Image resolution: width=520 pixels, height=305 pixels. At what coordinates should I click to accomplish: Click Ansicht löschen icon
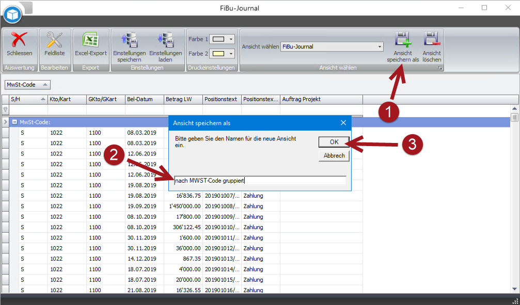pyautogui.click(x=431, y=40)
